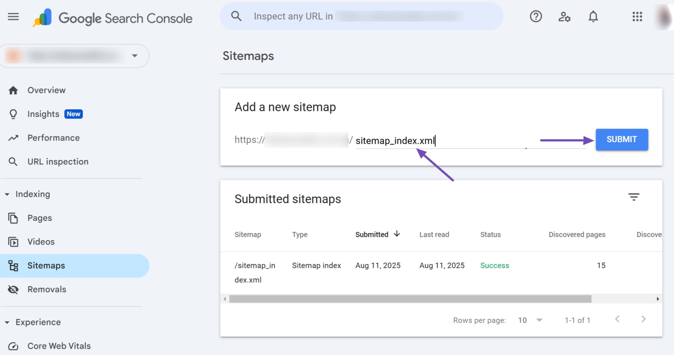Open Overview in sidebar
This screenshot has height=355, width=674.
pyautogui.click(x=46, y=90)
